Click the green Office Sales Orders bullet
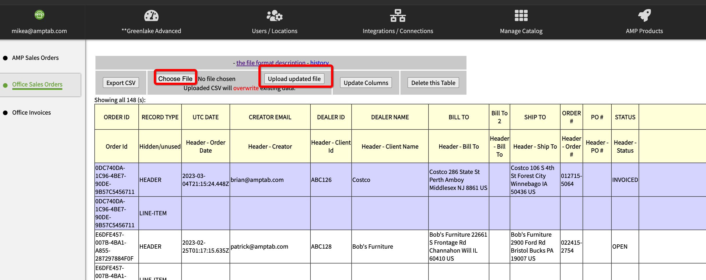The image size is (706, 280). (x=5, y=85)
